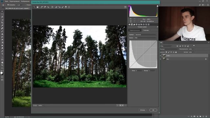Image resolution: width=210 pixels, height=118 pixels.
Task: Open the Lens Corrections panel icon
Action: (x=141, y=25)
